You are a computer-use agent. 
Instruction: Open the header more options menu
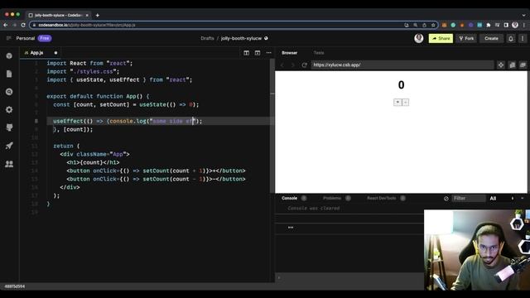click(x=523, y=39)
